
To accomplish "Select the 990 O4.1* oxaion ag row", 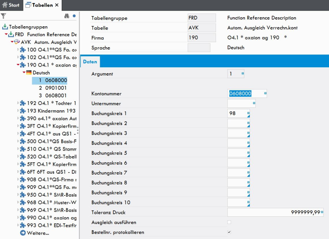I will (52, 218).
